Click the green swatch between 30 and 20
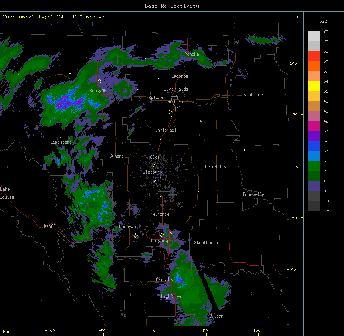Viewport: 344px width, 336px height. pyautogui.click(x=314, y=166)
